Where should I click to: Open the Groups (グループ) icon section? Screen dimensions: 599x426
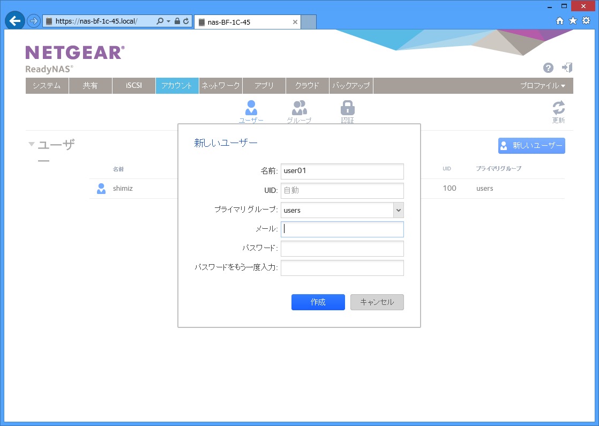[299, 108]
